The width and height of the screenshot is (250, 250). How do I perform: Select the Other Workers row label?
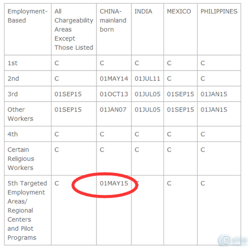[20, 114]
